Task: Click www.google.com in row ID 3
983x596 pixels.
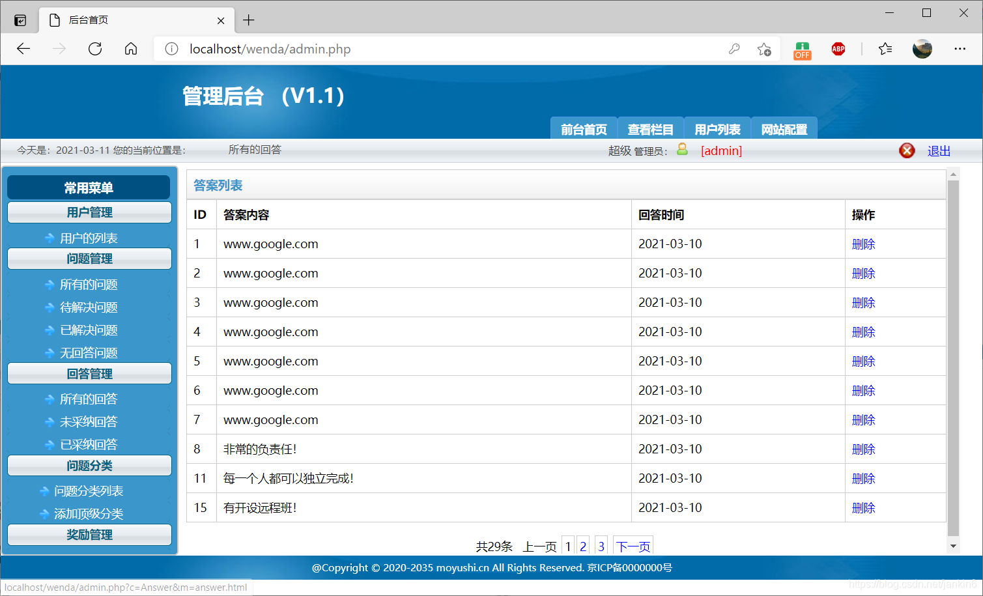Action: point(271,303)
